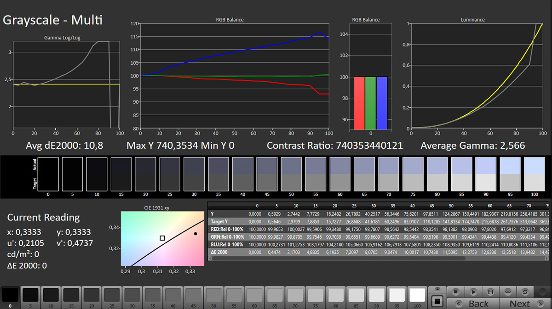This screenshot has height=309, width=552.
Task: Select the 50 grayscale level swatch in bottom strip
Action: (x=213, y=297)
